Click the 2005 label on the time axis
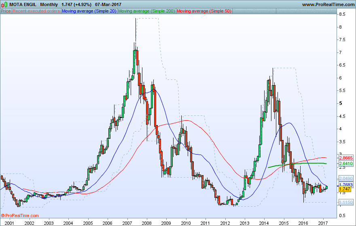Screen dimensions: 356x226 (x=88, y=223)
